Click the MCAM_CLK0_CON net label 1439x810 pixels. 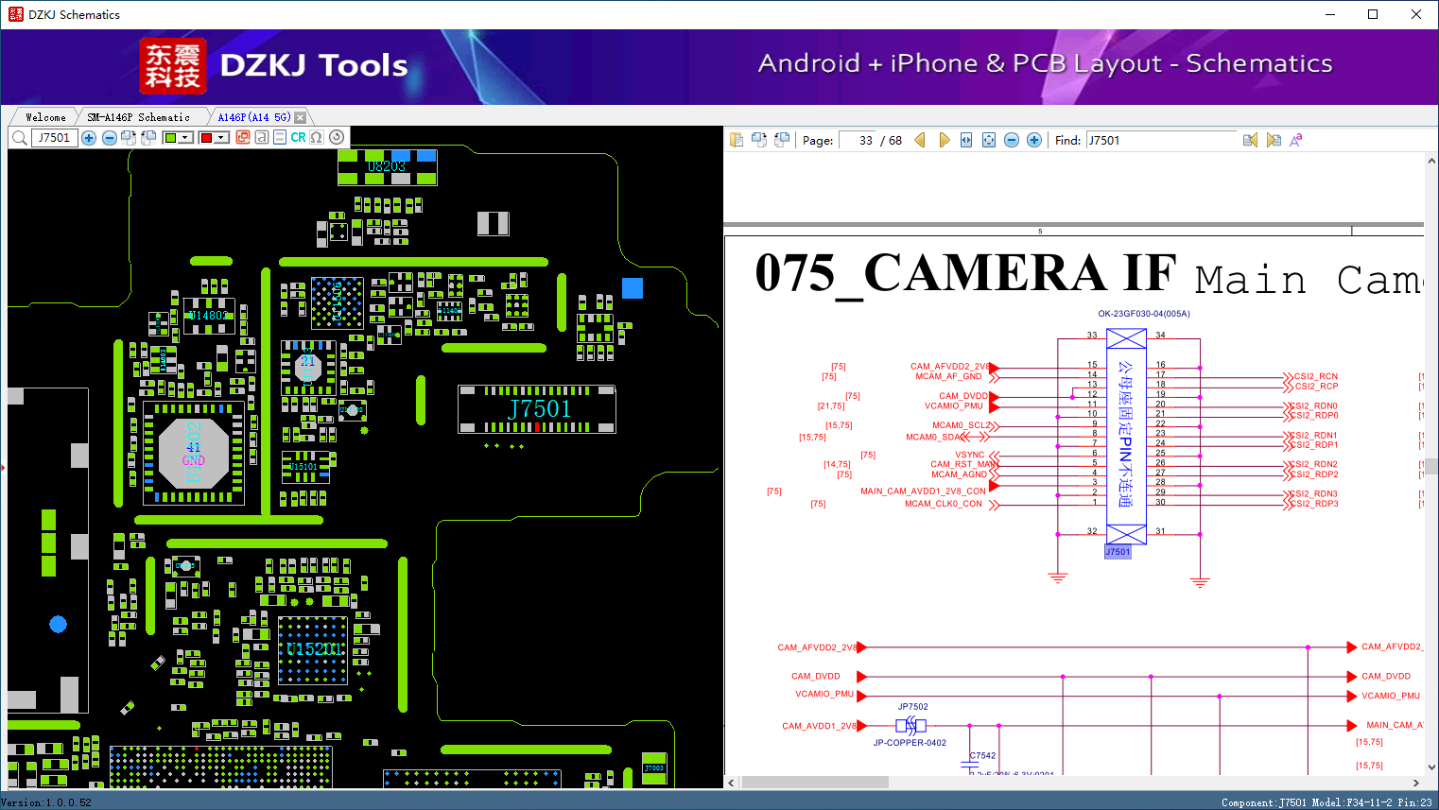[x=944, y=504]
